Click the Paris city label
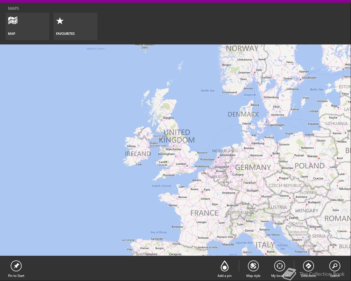351x281 pixels. pos(207,190)
